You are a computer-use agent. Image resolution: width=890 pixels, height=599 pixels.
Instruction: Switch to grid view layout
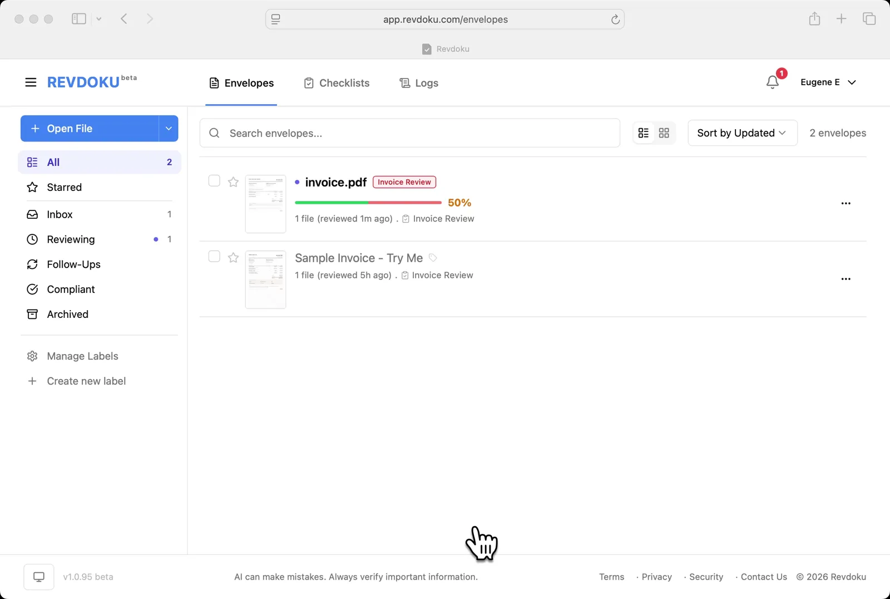[664, 132]
